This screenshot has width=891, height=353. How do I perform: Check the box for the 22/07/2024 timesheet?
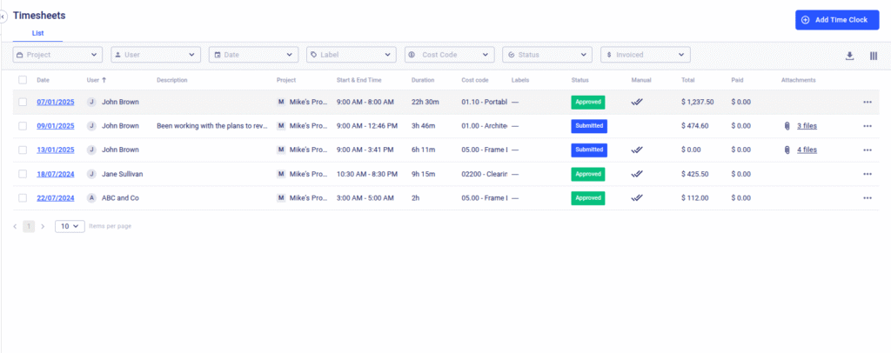(23, 198)
